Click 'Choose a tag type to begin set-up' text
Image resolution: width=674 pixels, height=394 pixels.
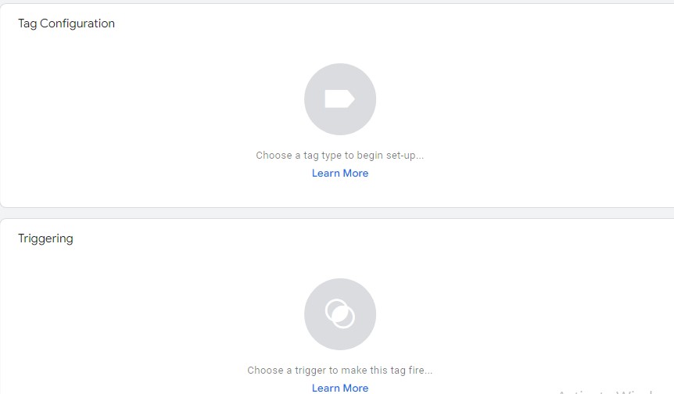339,156
